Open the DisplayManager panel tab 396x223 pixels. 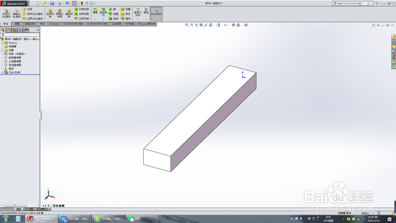[26, 30]
